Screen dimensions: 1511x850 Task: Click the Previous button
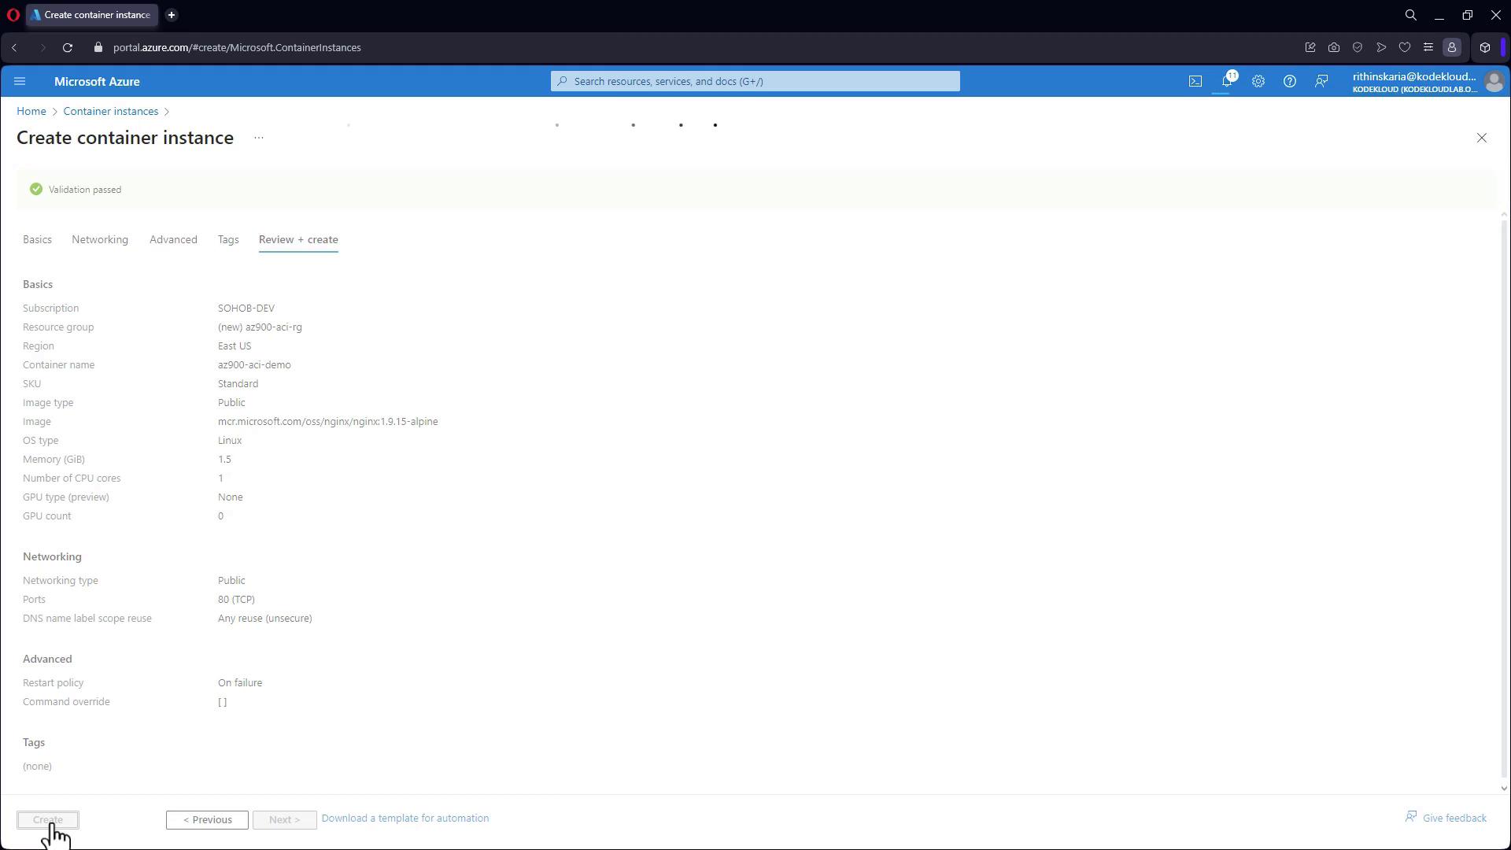pos(207,819)
